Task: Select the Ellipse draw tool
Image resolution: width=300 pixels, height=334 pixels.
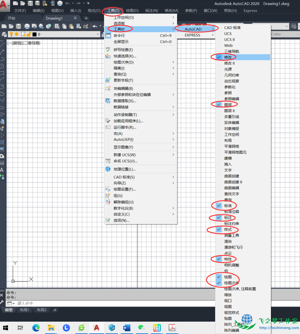Action: point(2,108)
